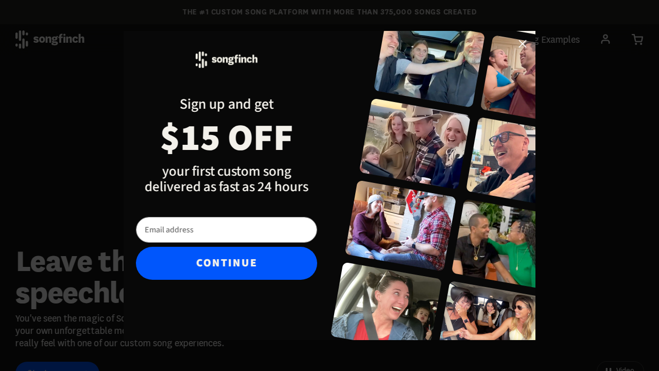Click the Songfinch logo in header
The width and height of the screenshot is (659, 371).
[x=50, y=39]
